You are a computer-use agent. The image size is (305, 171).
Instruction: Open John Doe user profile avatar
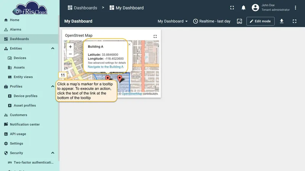[x=255, y=8]
